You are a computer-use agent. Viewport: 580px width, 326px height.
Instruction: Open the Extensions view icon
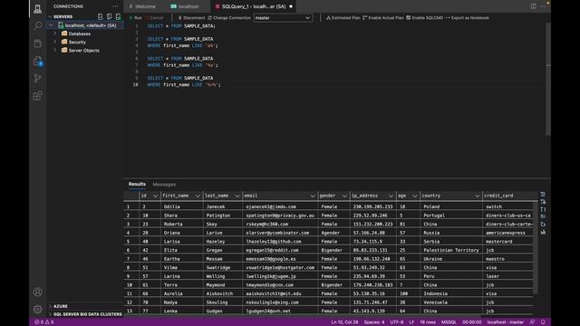(38, 96)
